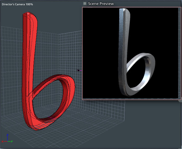Click the top cap of the red letter
This screenshot has width=182, height=149.
pyautogui.click(x=28, y=13)
